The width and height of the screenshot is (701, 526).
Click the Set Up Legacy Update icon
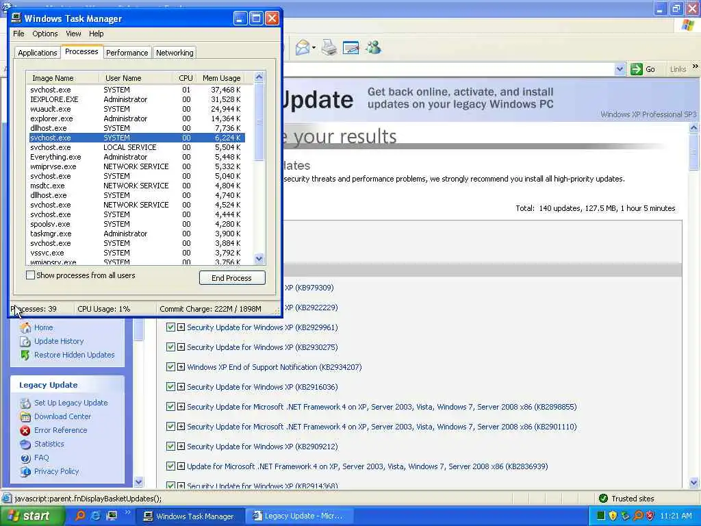(25, 403)
